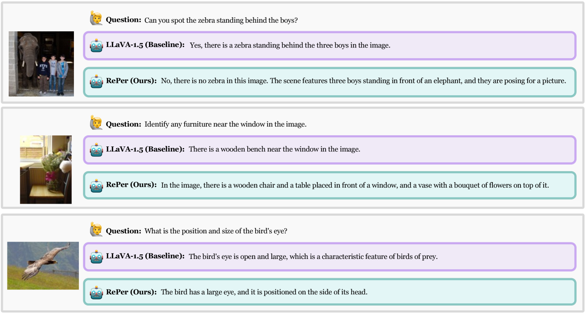Click robot icon in LLaVA-1.5 wooden bench answer
This screenshot has height=315, width=587.
click(x=97, y=149)
